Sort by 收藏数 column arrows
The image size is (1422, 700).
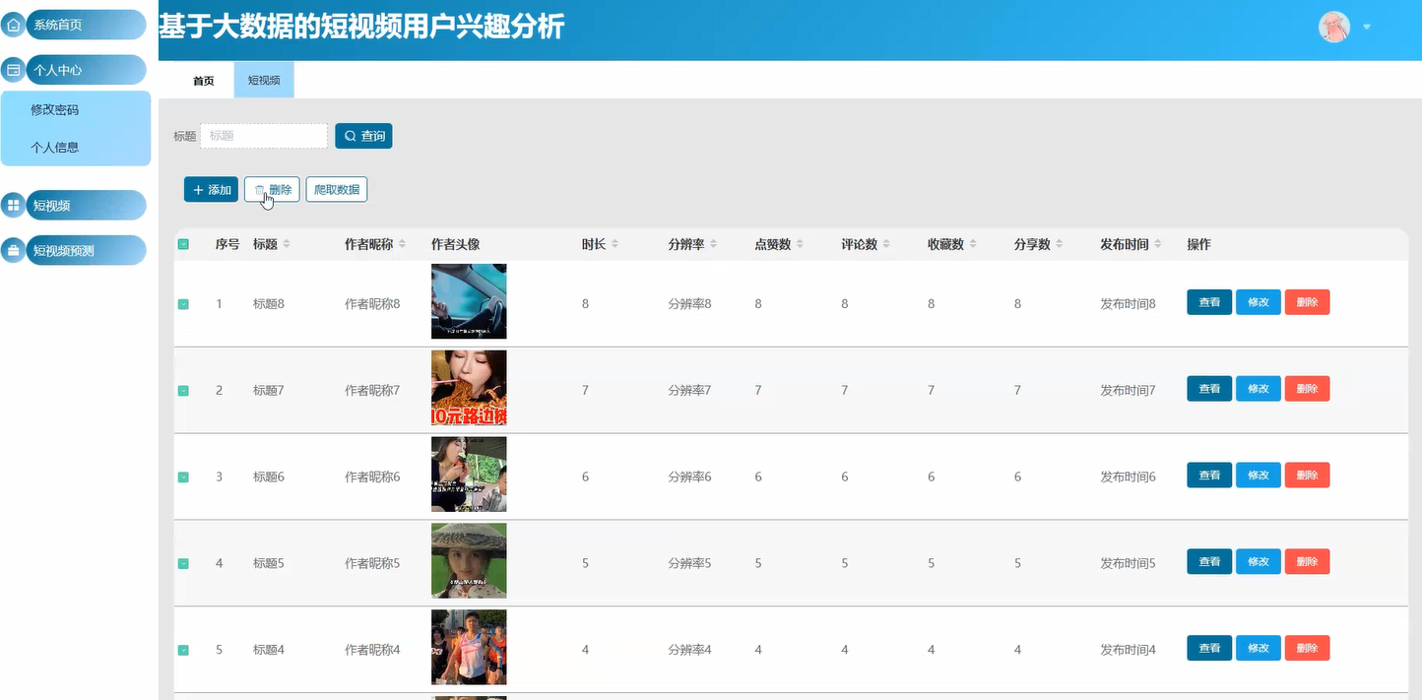click(x=974, y=244)
